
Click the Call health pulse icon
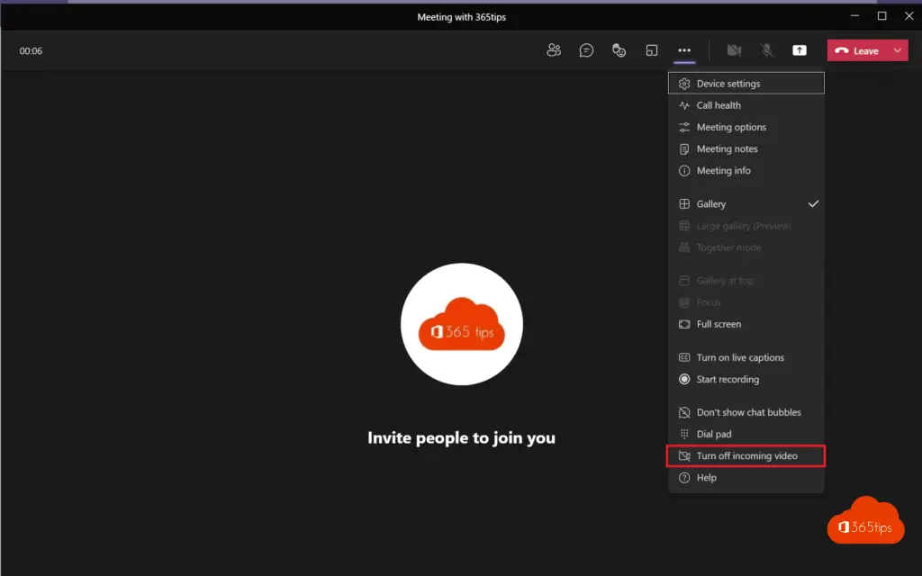tap(684, 105)
